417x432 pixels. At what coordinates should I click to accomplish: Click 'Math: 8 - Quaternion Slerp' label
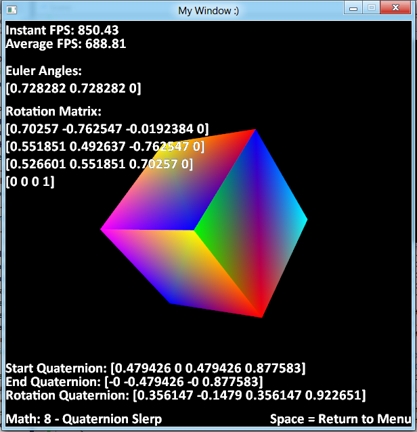[x=83, y=419]
